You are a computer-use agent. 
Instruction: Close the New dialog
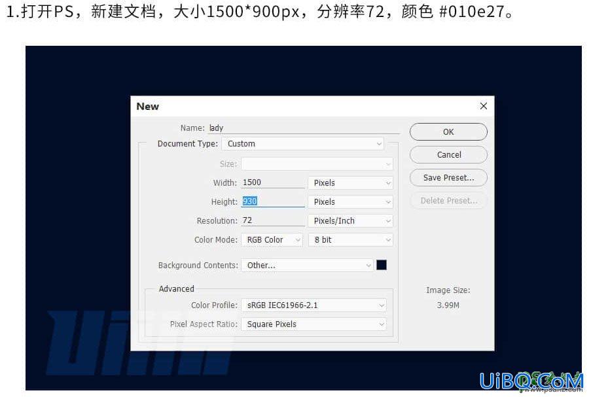click(484, 106)
